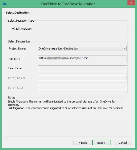Click the 'Select Migration Type' group label

[x=21, y=21]
